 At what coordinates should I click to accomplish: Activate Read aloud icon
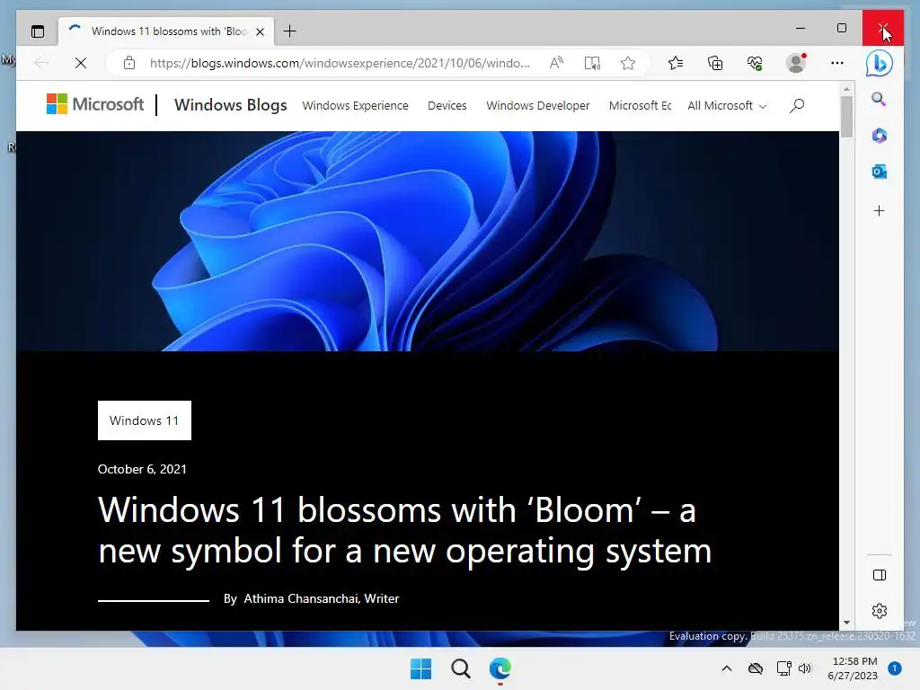click(556, 63)
